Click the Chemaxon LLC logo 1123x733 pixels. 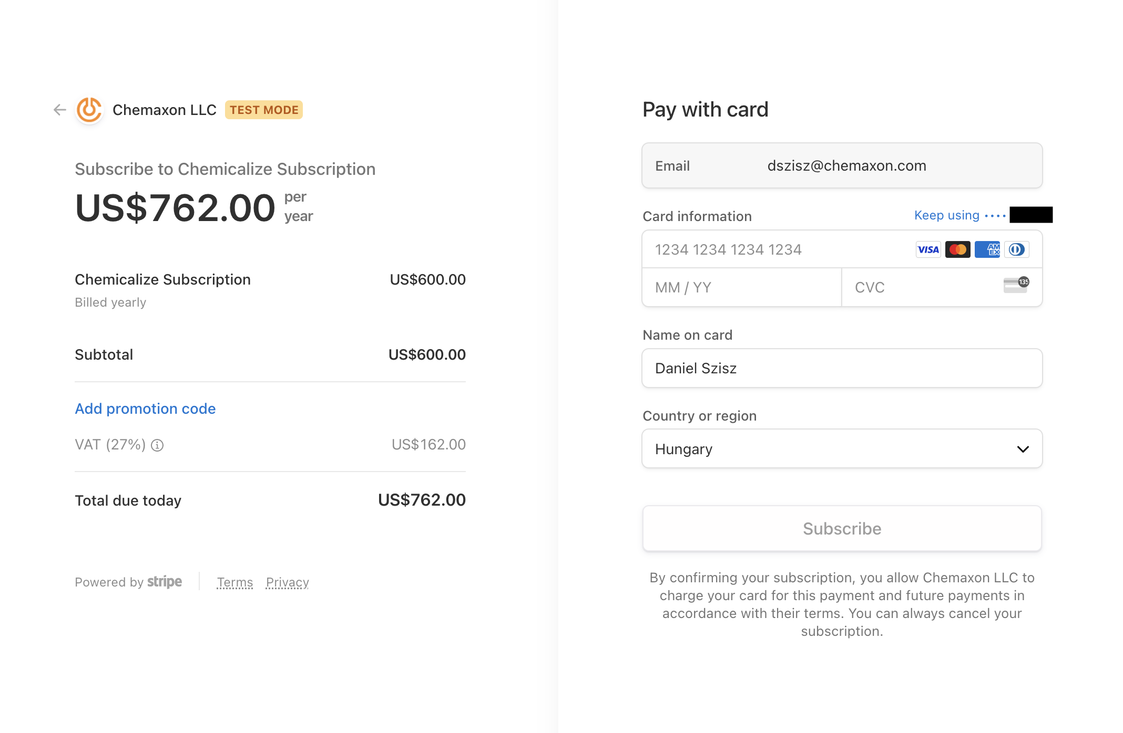(89, 109)
